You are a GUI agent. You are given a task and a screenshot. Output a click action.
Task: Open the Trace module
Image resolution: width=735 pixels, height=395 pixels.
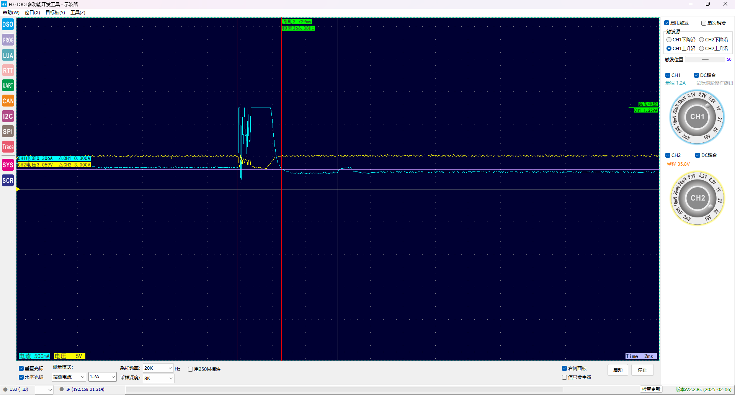pos(8,147)
